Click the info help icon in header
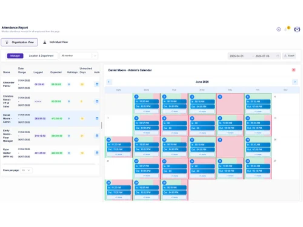This screenshot has width=303, height=227. 279,29
